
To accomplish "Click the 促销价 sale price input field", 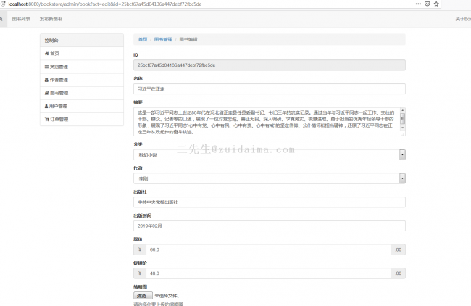I will [268, 273].
